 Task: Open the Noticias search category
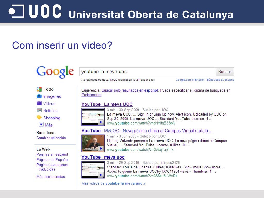51,111
